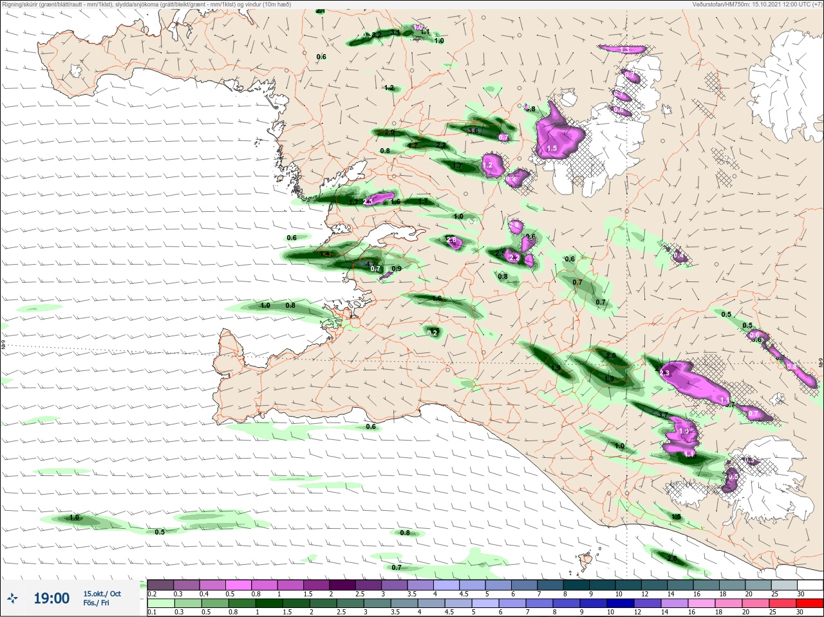Viewport: 824px width, 617px height.
Task: Click the '4.5' tick label on the top legend row
Action: pyautogui.click(x=464, y=593)
